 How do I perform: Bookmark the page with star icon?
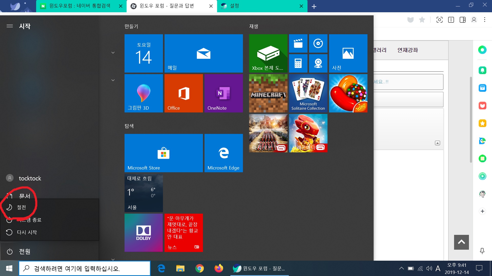(422, 20)
